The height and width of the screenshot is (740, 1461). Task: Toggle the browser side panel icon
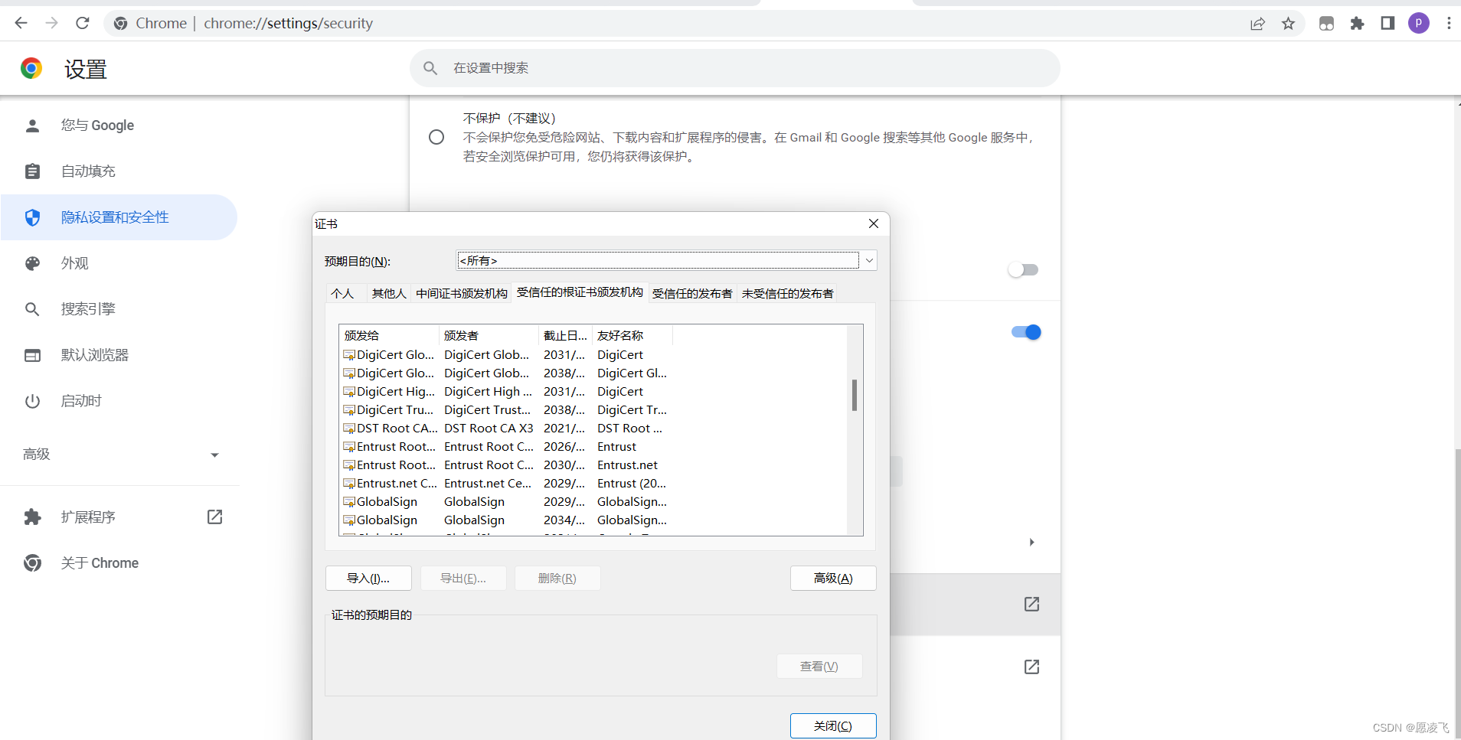pos(1387,24)
